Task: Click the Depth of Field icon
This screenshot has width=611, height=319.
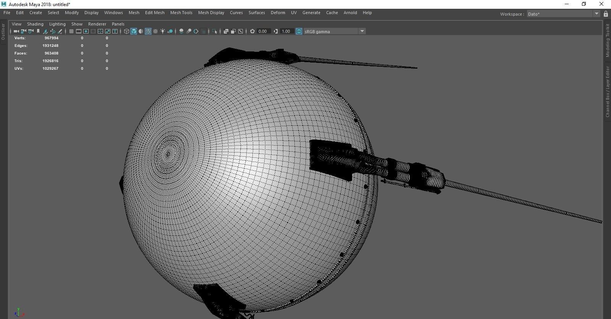Action: click(x=204, y=31)
